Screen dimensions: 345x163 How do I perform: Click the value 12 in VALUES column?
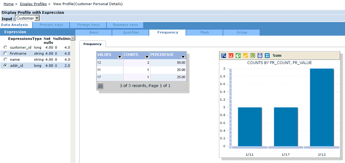[99, 63]
